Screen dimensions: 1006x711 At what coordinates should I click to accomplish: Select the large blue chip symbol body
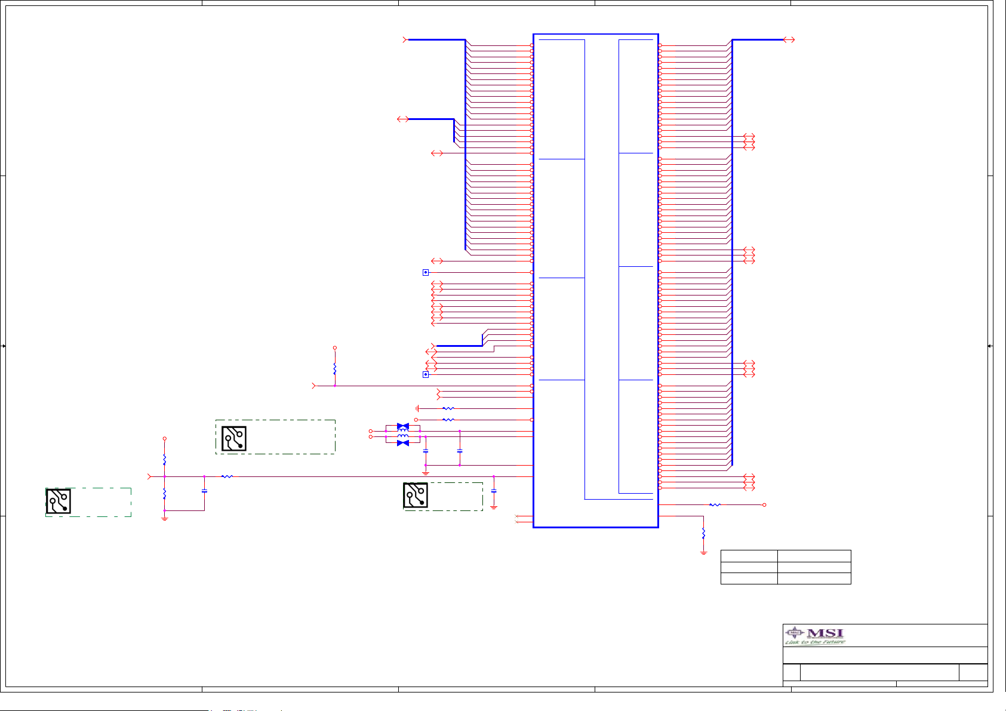pos(596,281)
